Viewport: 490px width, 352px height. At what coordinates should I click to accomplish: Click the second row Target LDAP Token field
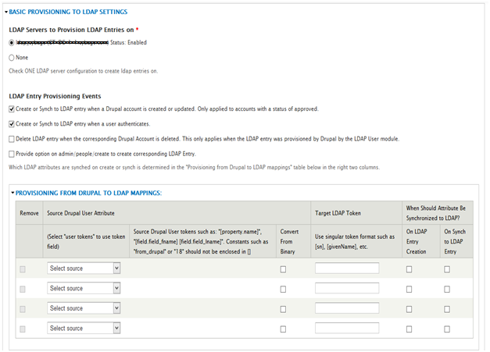tap(346, 288)
